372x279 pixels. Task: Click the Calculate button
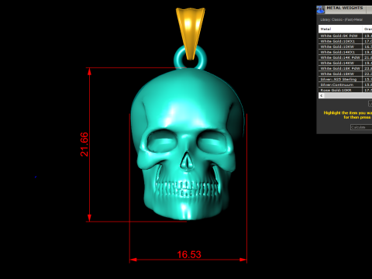click(x=361, y=127)
